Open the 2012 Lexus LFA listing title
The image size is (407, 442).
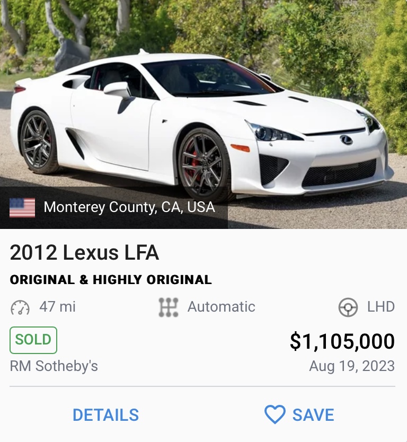point(84,253)
